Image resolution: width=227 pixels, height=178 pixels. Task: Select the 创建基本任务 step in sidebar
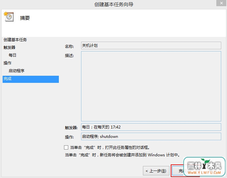tap(15, 39)
